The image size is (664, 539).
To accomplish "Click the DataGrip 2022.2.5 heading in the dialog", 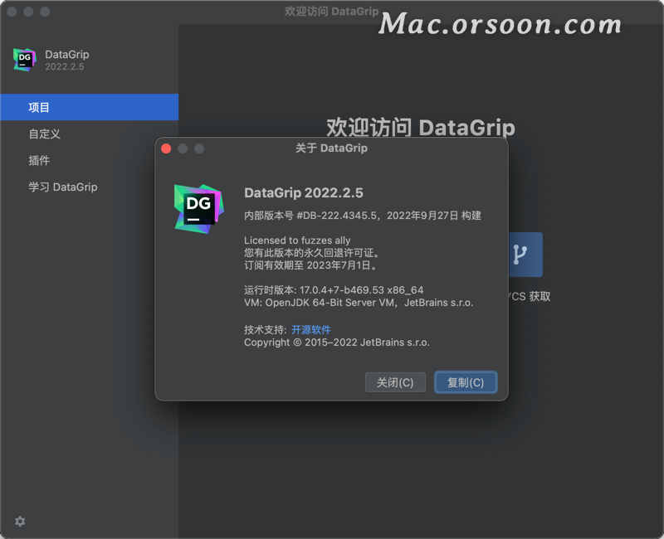I will (304, 193).
